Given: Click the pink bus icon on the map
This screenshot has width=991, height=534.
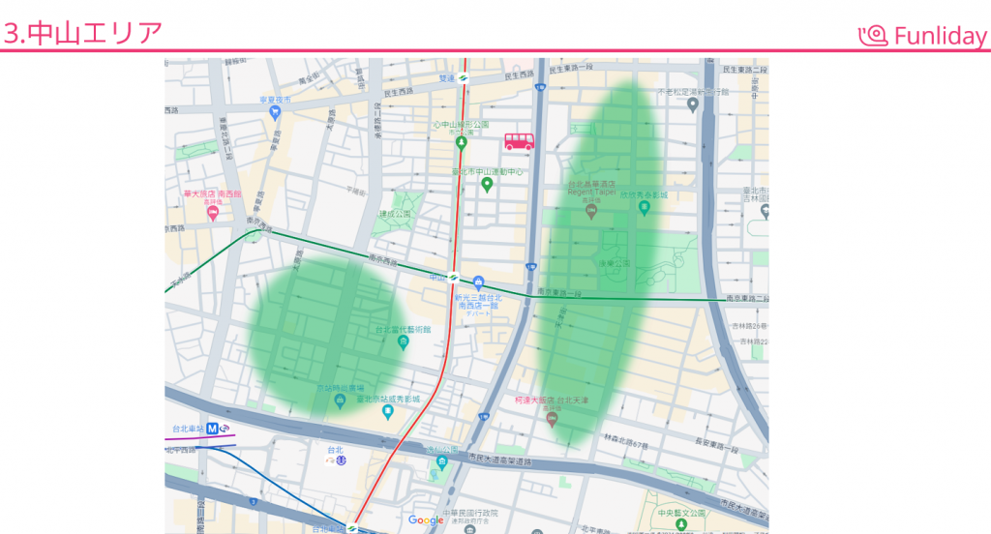Looking at the screenshot, I should point(519,141).
